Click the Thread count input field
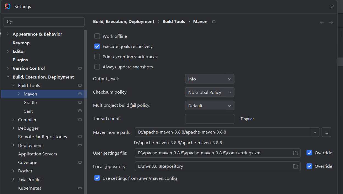 pyautogui.click(x=210, y=119)
